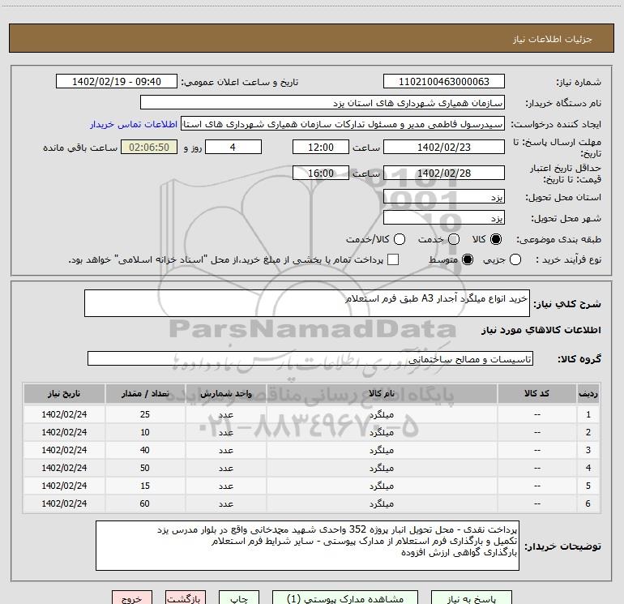Click the شماره نیاز field 1102100463000063
Image resolution: width=624 pixels, height=604 pixels.
pos(444,82)
